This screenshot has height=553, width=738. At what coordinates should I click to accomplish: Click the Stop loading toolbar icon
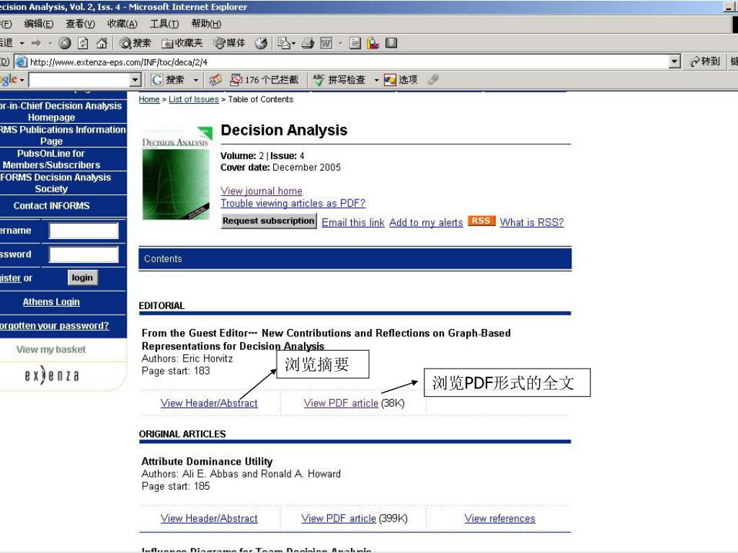click(65, 43)
